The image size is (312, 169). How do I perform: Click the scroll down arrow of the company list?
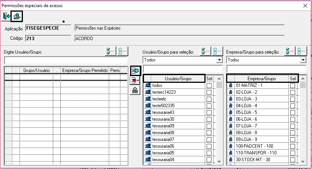coord(303,162)
